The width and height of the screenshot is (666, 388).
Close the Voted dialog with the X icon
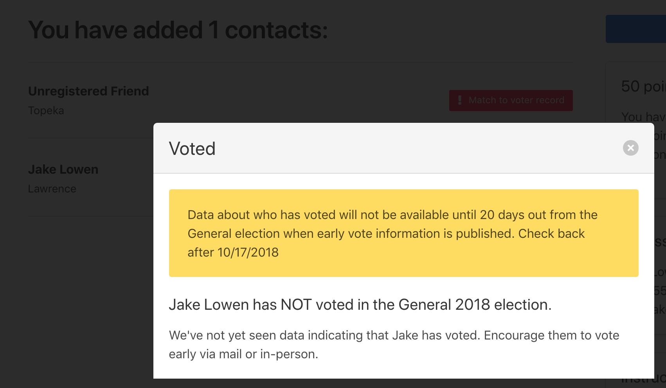[x=630, y=148]
